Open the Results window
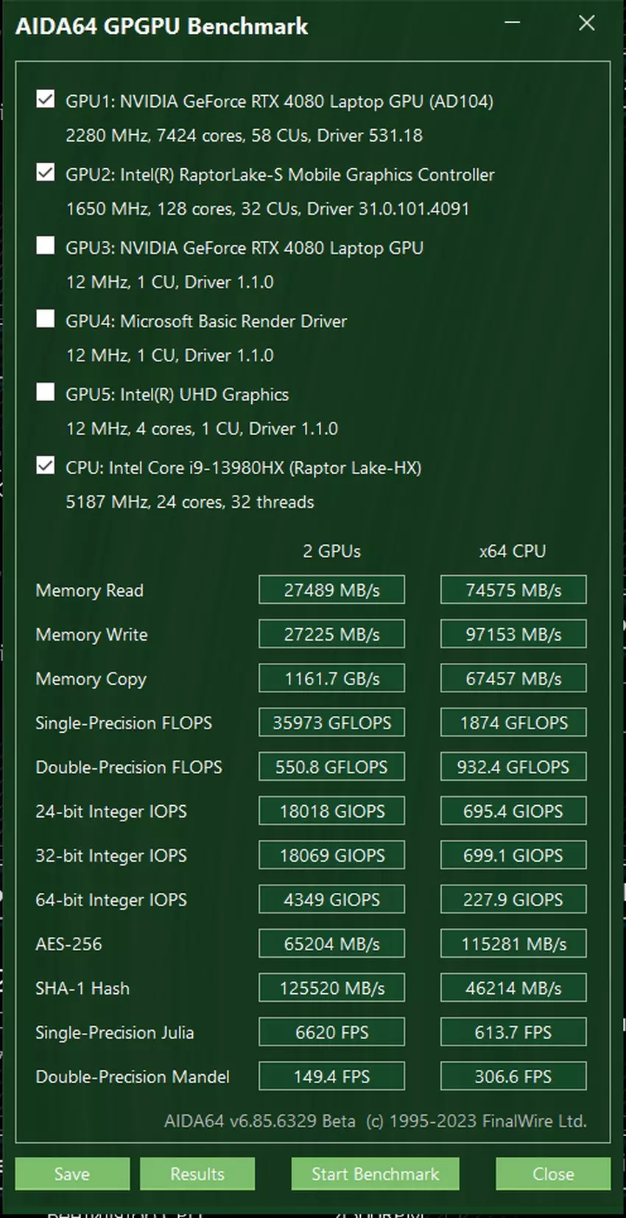Image resolution: width=626 pixels, height=1218 pixels. point(197,1174)
